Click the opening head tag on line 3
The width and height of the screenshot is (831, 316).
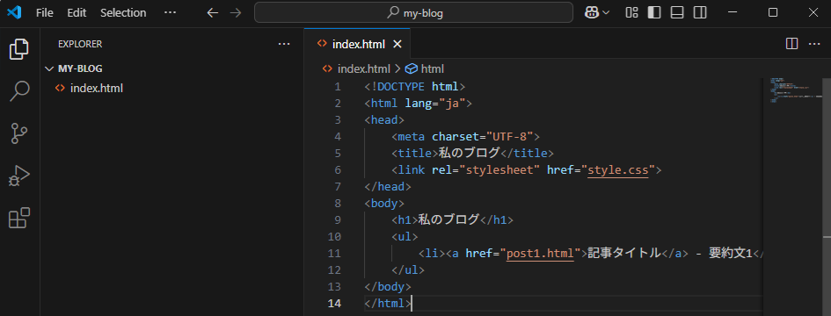[384, 119]
